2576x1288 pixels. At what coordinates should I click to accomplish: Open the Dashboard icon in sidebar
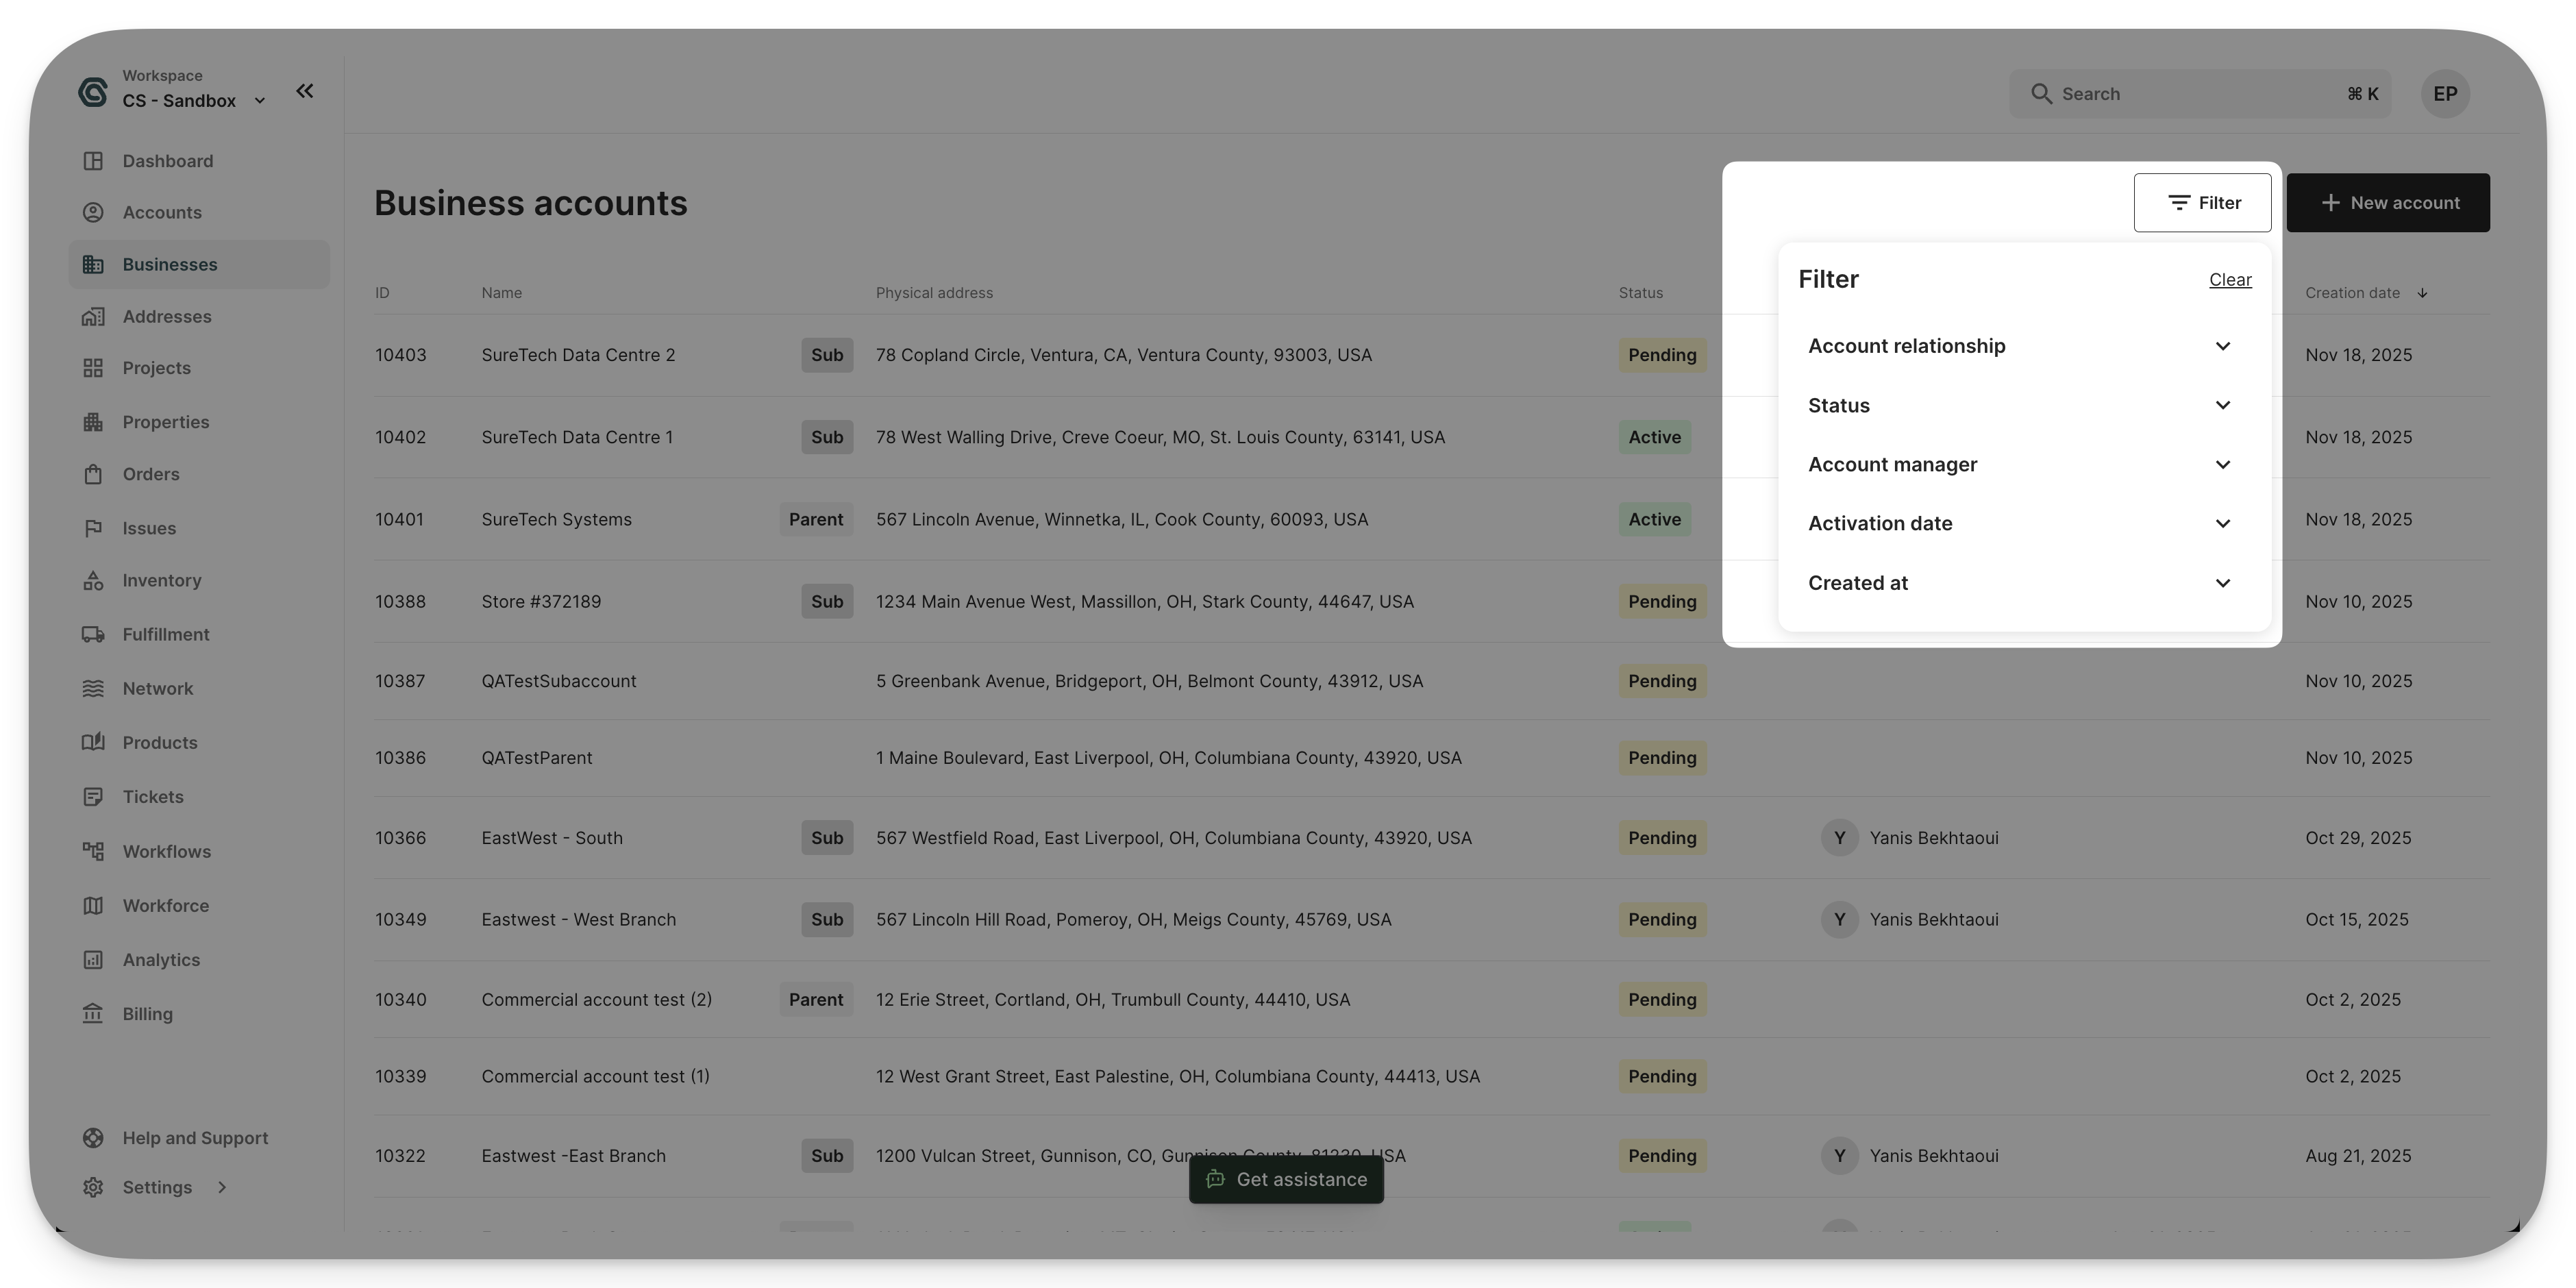point(93,161)
